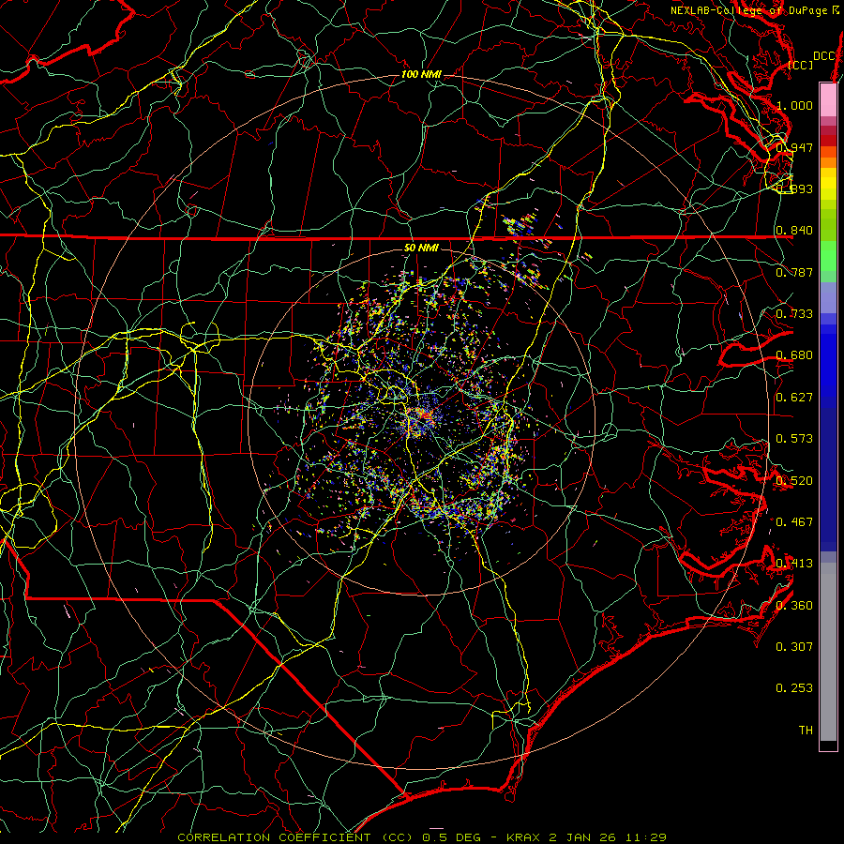
Task: Select the 0.467 scale value
Action: [x=794, y=522]
